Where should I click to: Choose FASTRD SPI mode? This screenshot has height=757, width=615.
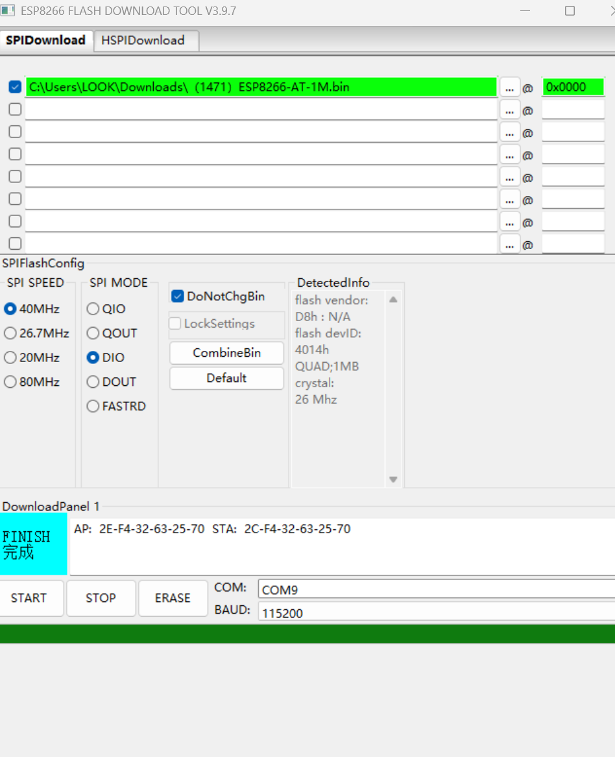pos(116,406)
